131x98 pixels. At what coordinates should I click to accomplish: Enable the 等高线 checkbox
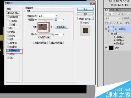coord(10,21)
